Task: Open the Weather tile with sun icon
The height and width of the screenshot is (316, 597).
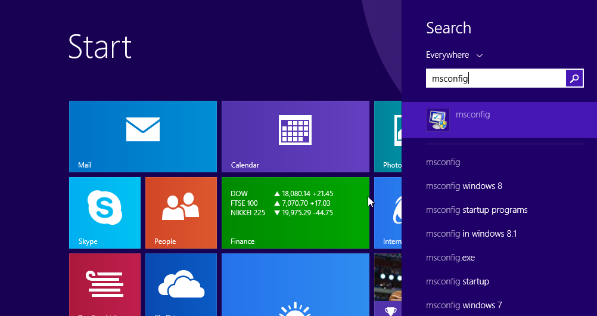Action: click(x=296, y=285)
